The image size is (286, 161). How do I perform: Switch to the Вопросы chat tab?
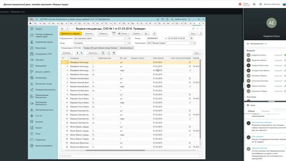(x=265, y=111)
